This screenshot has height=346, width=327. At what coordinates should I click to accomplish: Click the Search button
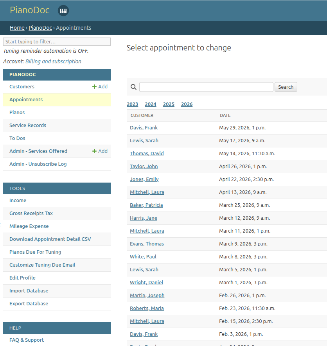point(286,87)
